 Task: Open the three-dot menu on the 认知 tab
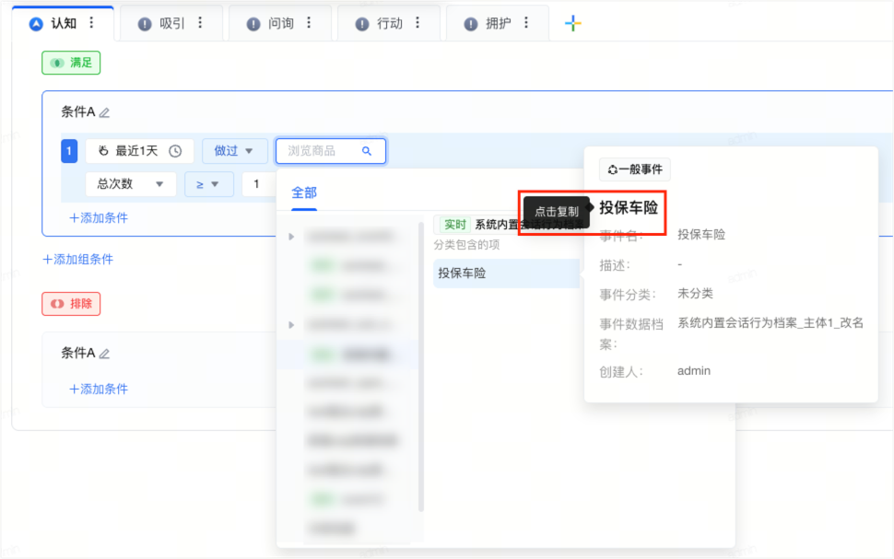tap(91, 23)
